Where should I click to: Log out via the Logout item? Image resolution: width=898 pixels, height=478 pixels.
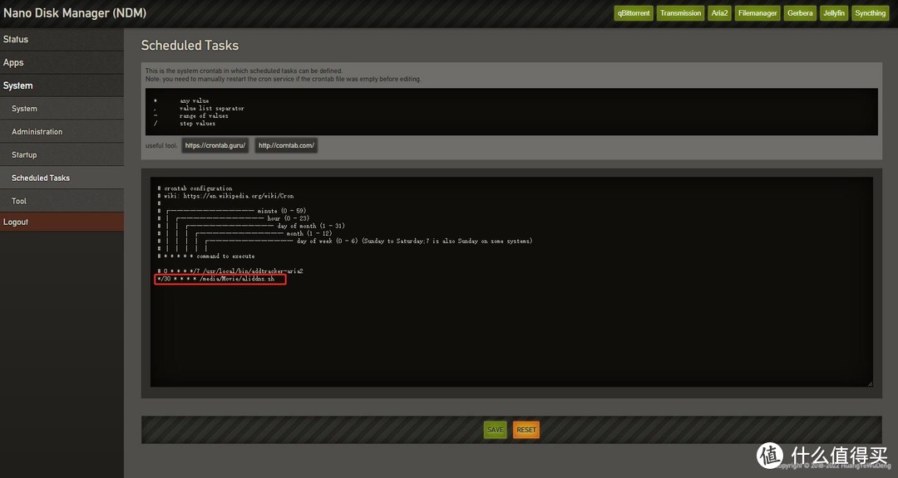(62, 222)
